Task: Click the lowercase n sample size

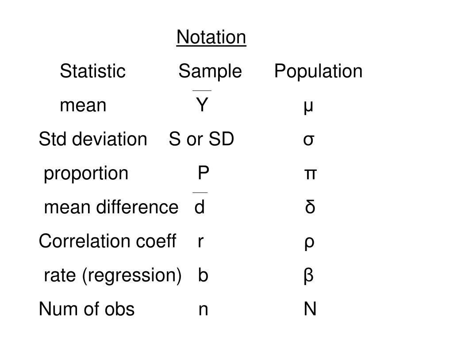Action: [203, 309]
